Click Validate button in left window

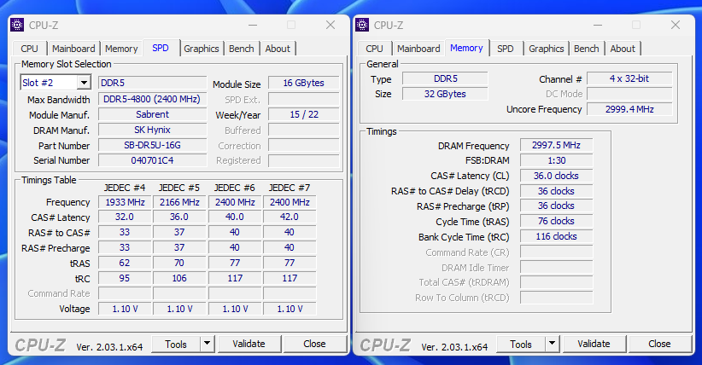249,344
